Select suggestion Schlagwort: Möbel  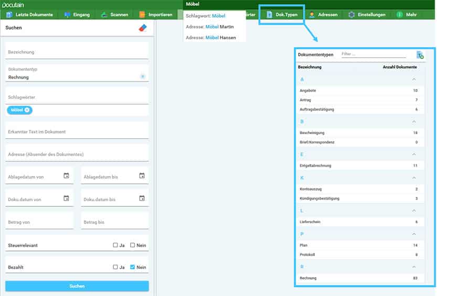(x=214, y=16)
